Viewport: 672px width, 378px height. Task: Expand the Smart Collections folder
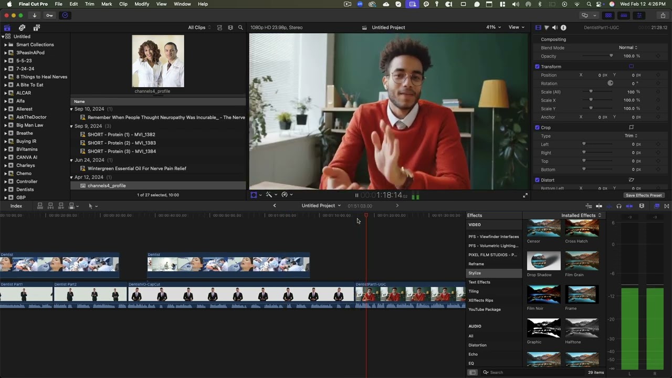[5, 45]
